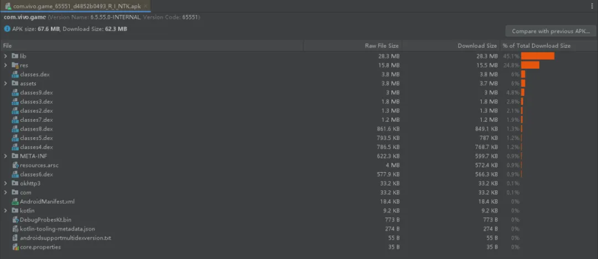Select the core.properties file name
Viewport: 598px width, 259px height.
(40, 247)
